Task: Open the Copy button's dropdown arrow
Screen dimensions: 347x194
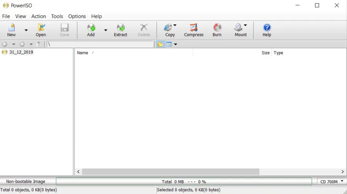Action: pos(175,26)
